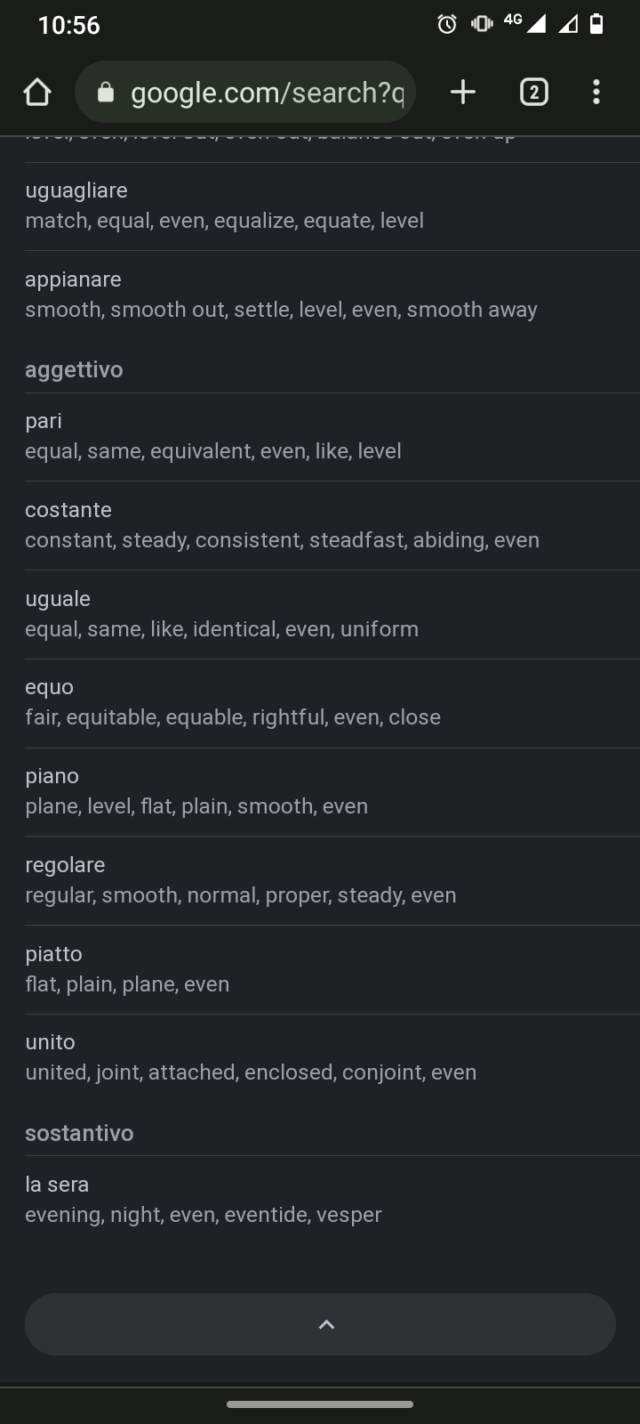
Task: Select the 'appianare' translation entry
Action: point(320,295)
